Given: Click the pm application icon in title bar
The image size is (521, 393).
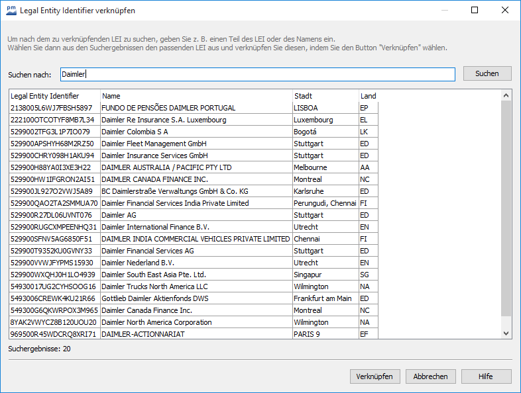Looking at the screenshot, I should tap(12, 11).
